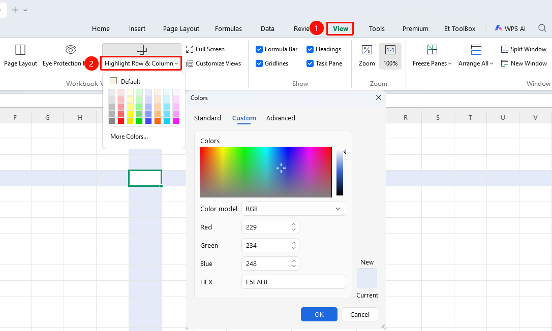Switch to the Formulas tab
Viewport: 552px width, 331px height.
click(228, 29)
